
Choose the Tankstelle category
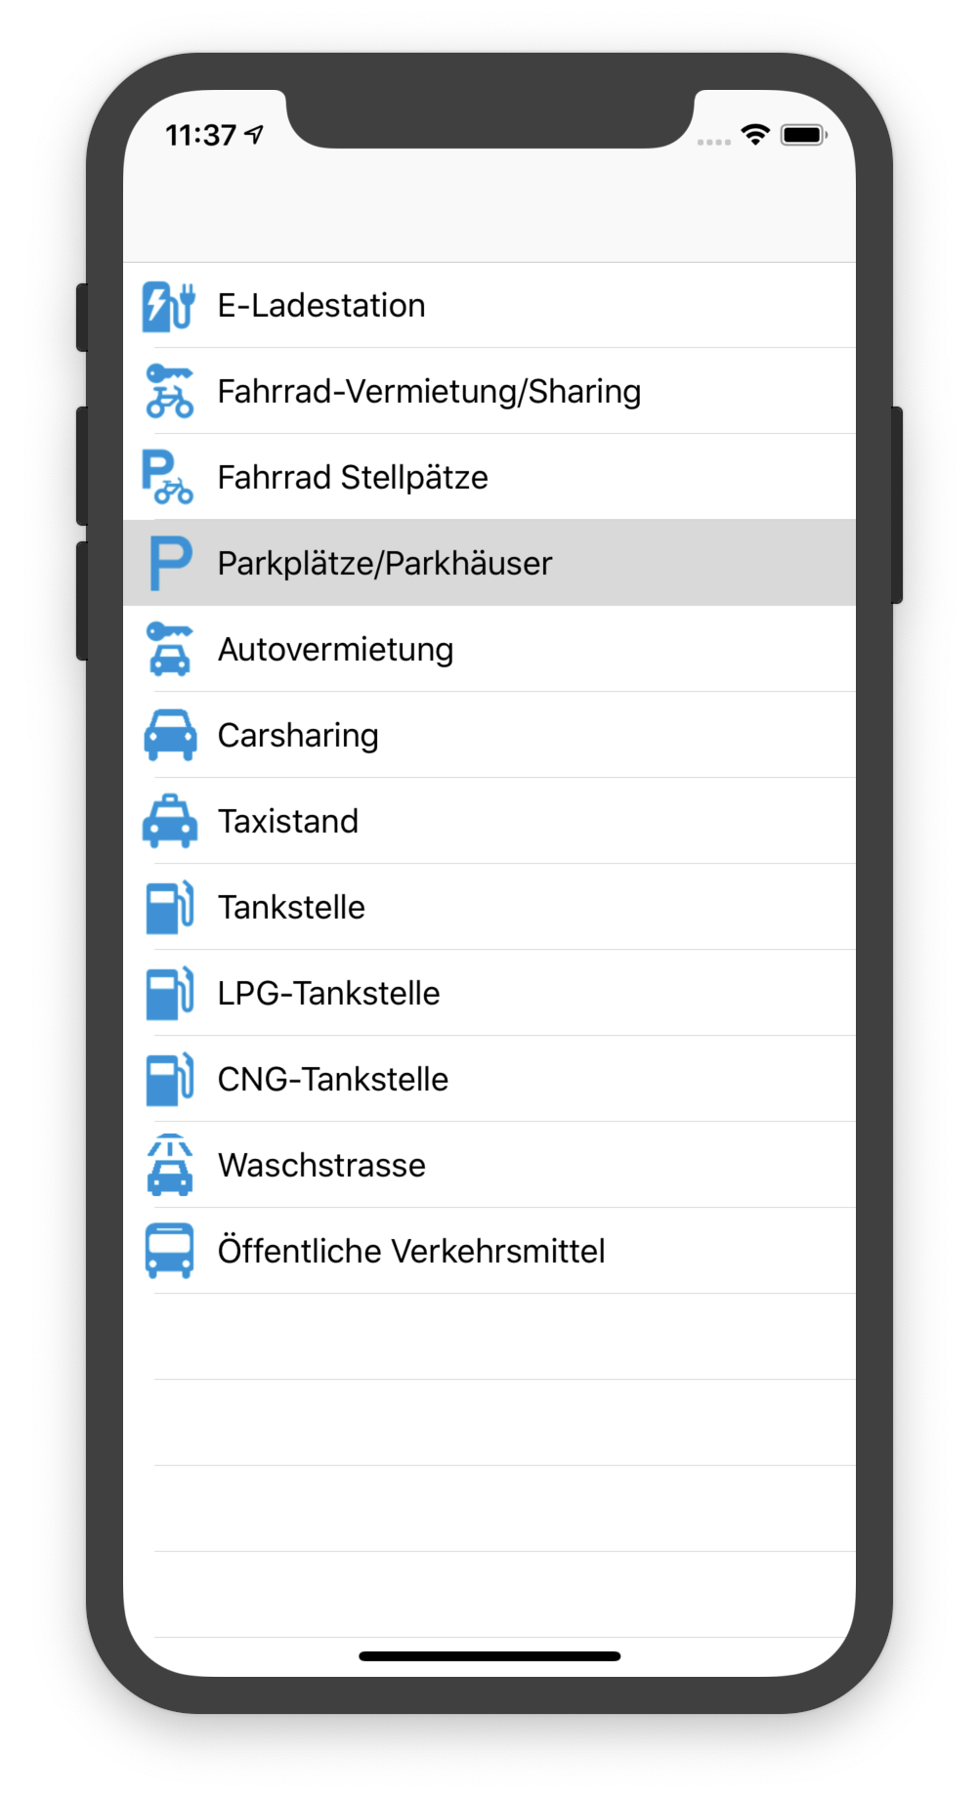click(291, 908)
